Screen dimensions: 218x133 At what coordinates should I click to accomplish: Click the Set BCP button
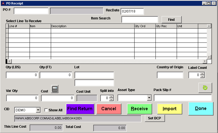coord(155,118)
